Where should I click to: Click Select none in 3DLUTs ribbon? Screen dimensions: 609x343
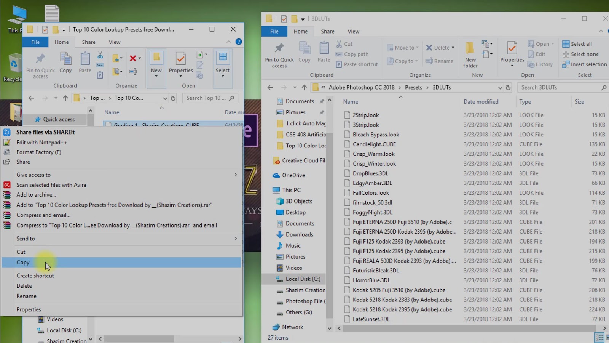coord(581,54)
